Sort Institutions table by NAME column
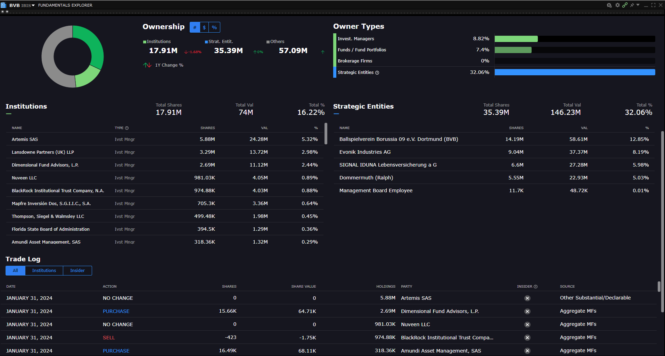 (17, 128)
